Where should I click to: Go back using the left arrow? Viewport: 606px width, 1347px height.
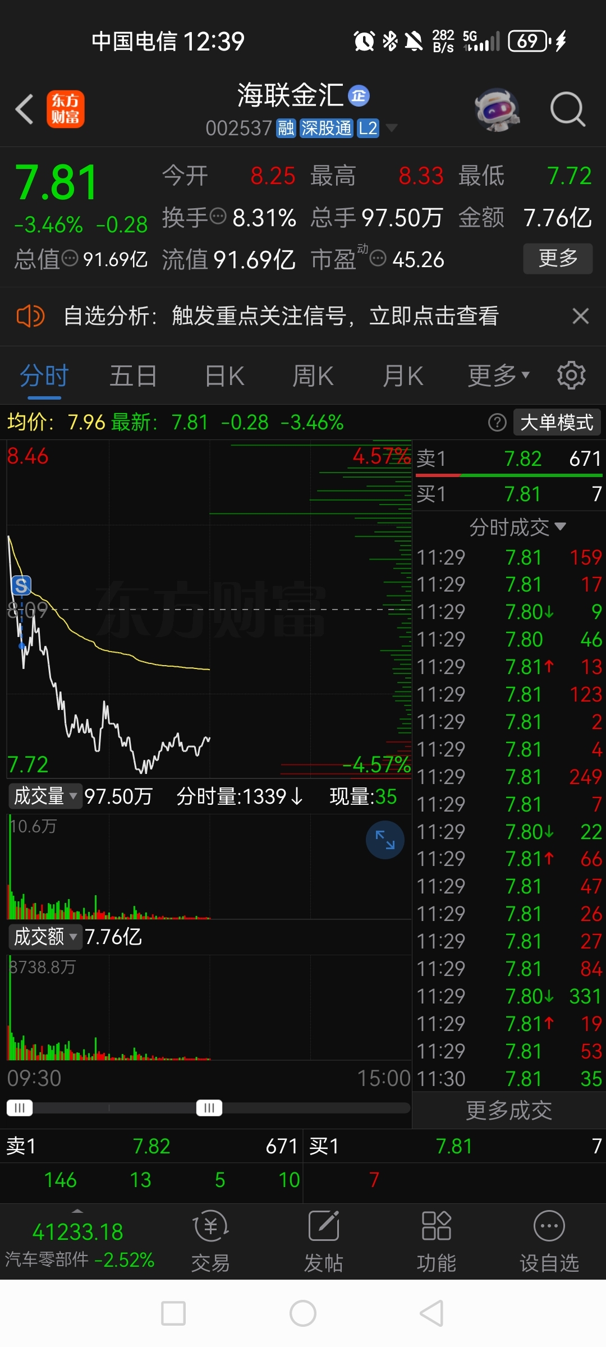pos(24,109)
